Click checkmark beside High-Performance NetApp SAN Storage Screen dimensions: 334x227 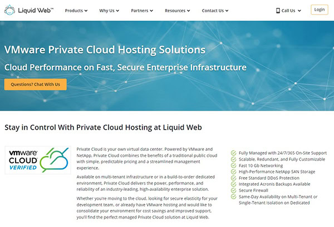233,172
